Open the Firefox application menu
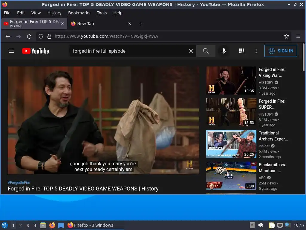Image resolution: width=306 pixels, height=230 pixels. pos(298,36)
